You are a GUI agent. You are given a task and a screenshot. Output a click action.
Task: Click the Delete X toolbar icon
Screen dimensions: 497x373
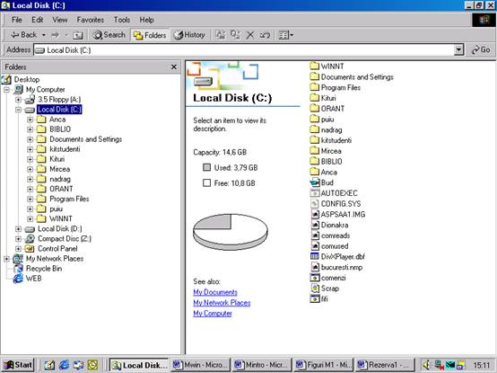250,35
